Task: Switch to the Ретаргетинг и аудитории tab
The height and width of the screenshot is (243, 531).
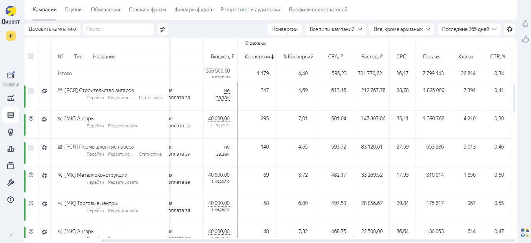Action: [x=250, y=9]
